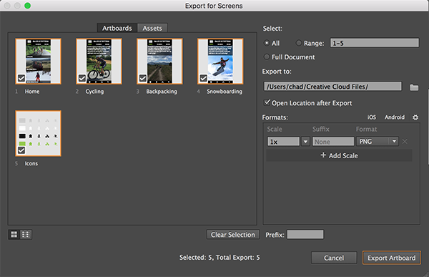Click the Cycling artboard name
Image resolution: width=429 pixels, height=277 pixels.
(94, 92)
